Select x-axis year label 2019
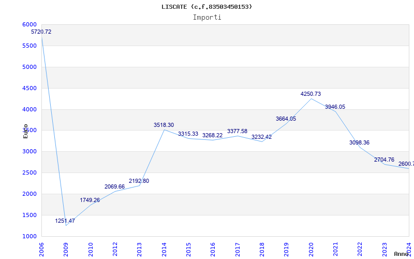The height and width of the screenshot is (259, 414). point(287,249)
